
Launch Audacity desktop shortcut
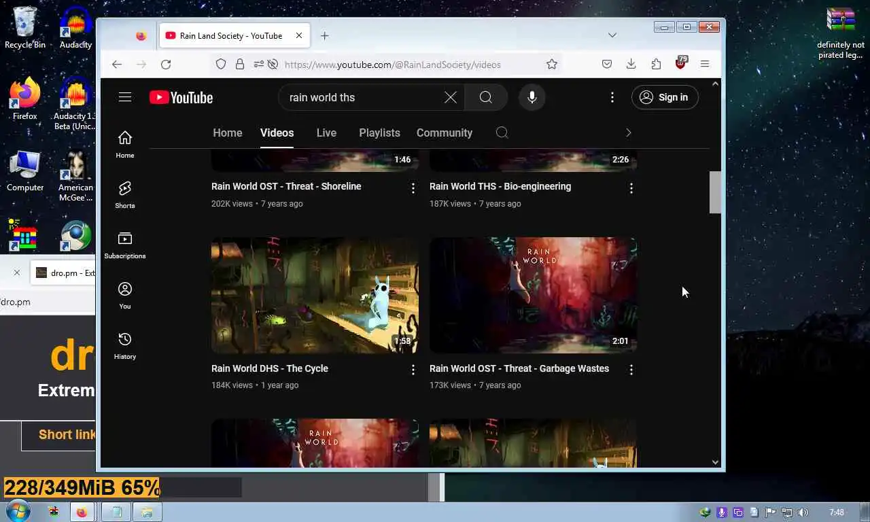click(75, 28)
